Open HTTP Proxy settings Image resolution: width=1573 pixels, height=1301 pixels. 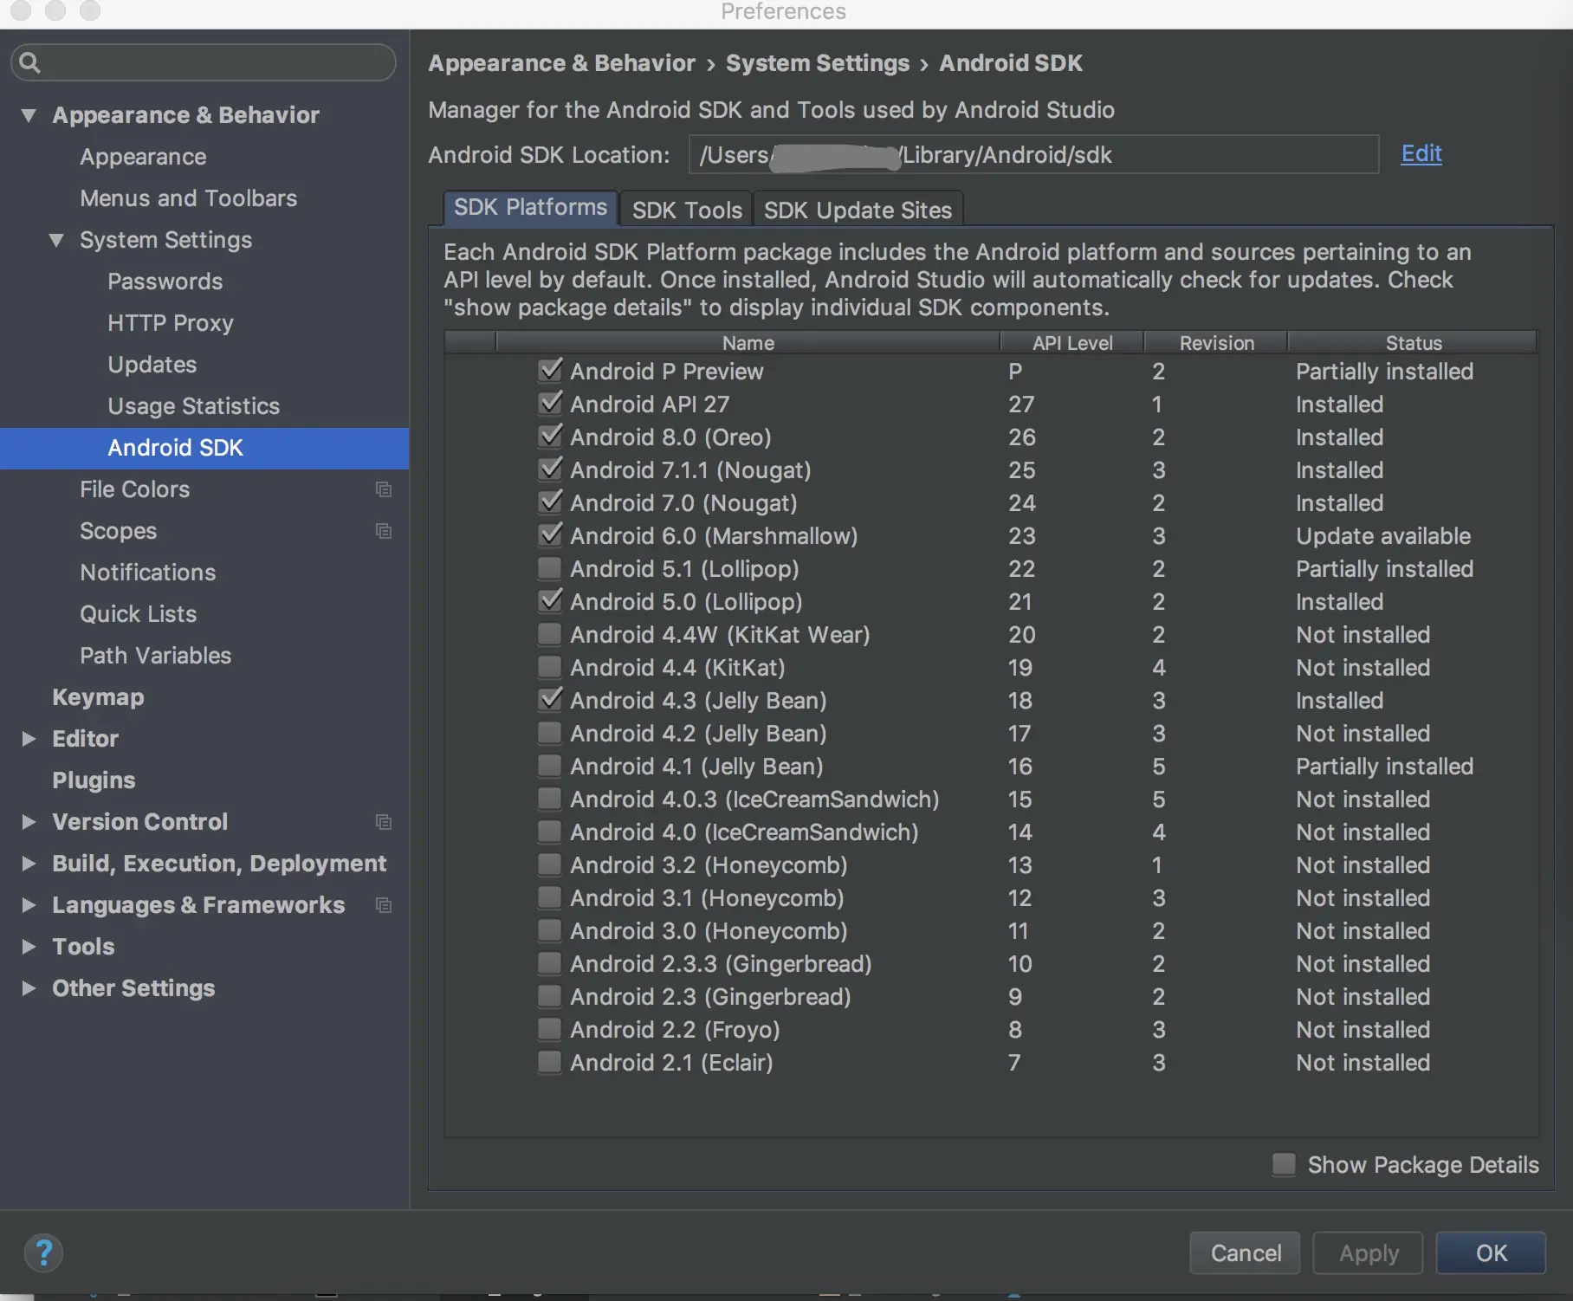pos(171,323)
